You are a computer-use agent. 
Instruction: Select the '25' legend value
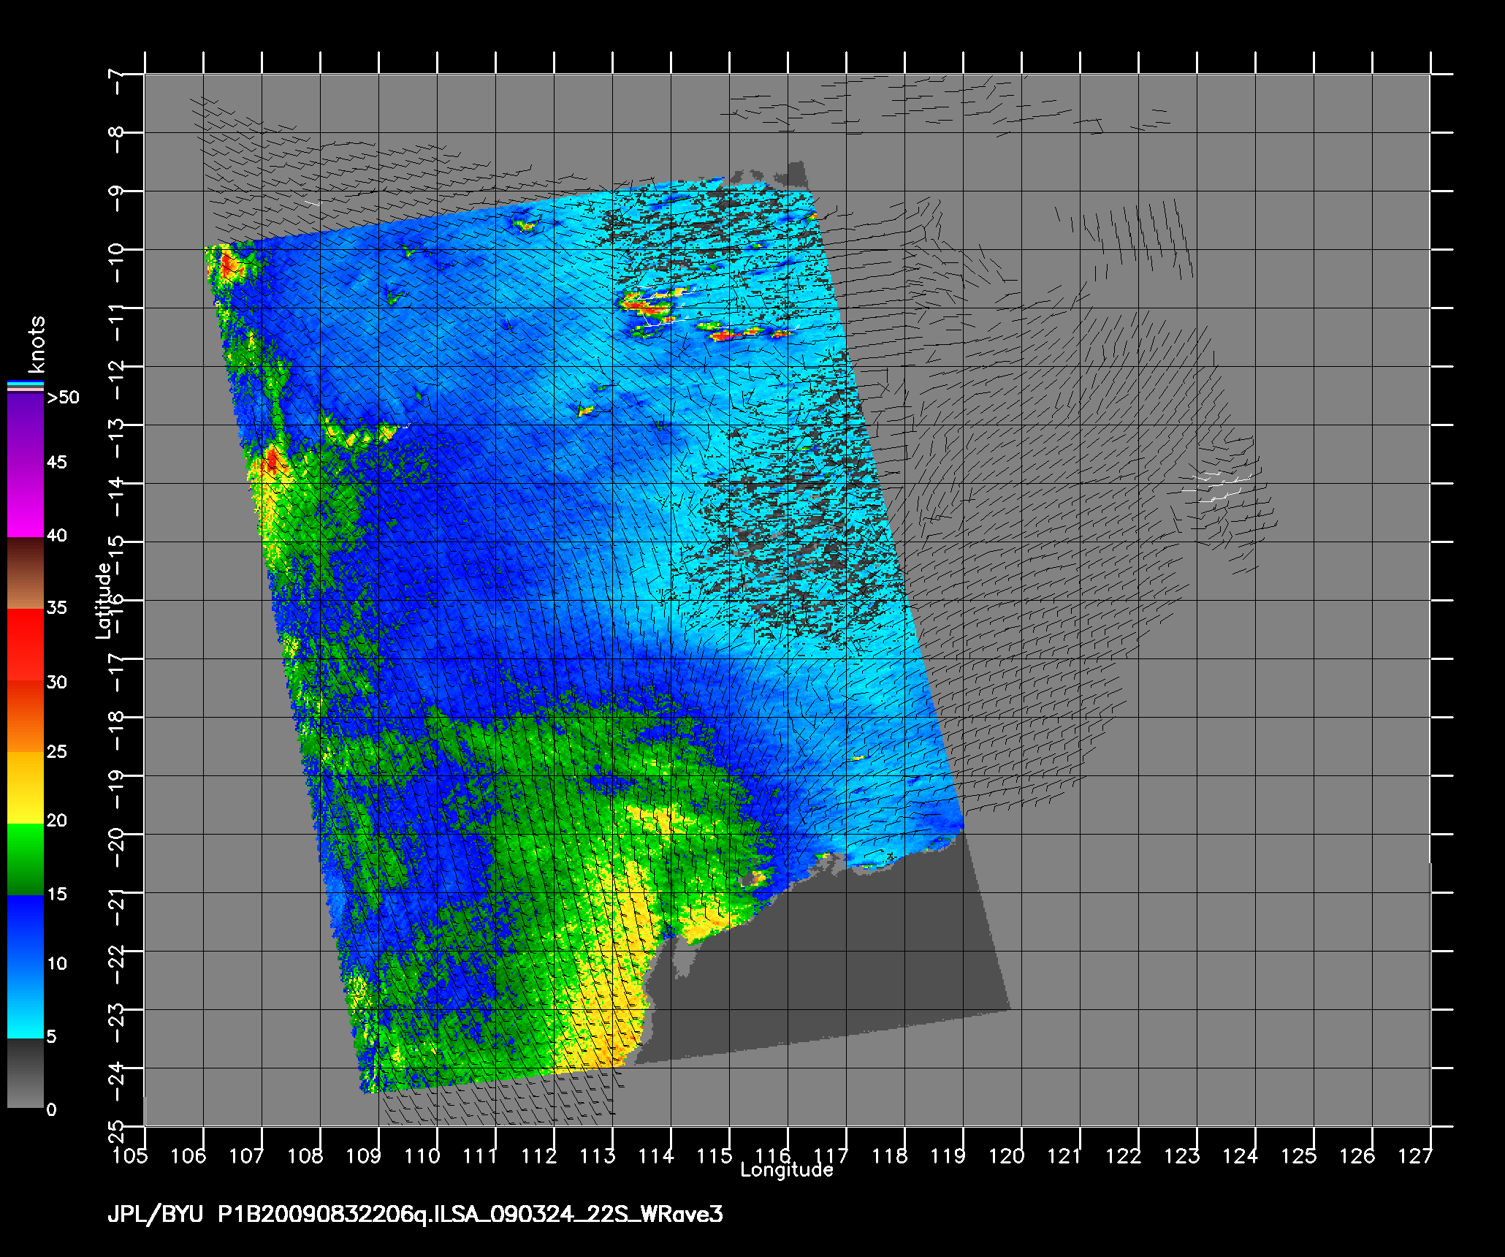[x=57, y=751]
